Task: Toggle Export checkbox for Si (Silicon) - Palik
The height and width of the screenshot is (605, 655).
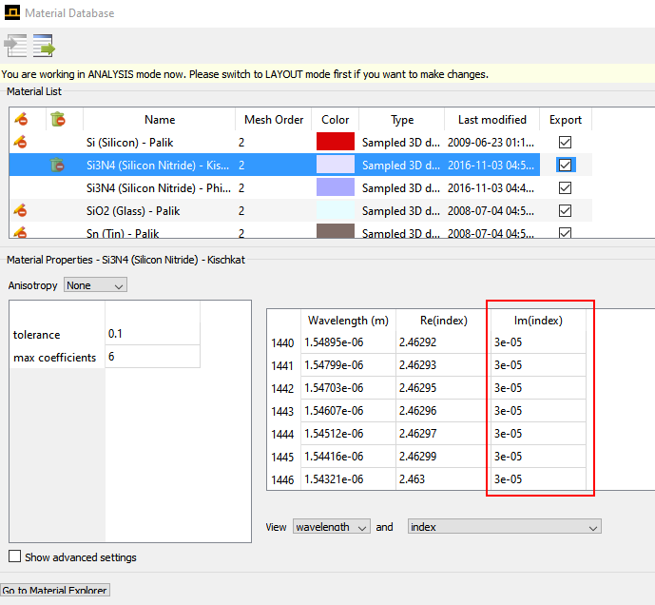Action: coord(566,143)
